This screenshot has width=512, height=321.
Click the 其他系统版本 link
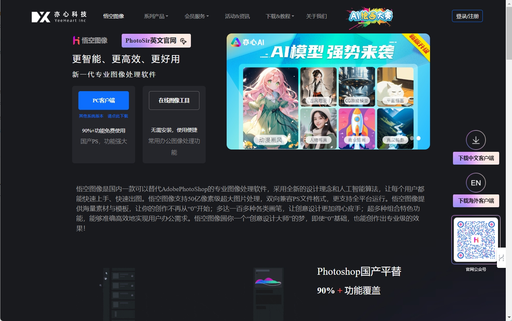(91, 116)
